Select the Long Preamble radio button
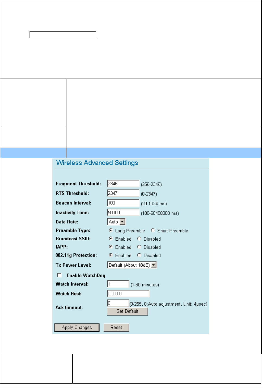This screenshot has height=389, width=263. point(111,230)
